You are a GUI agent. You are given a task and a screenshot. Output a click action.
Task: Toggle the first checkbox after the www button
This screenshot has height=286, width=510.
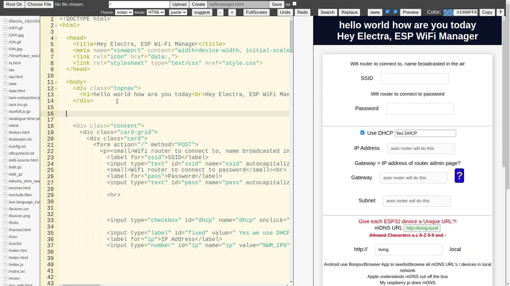coord(387,12)
